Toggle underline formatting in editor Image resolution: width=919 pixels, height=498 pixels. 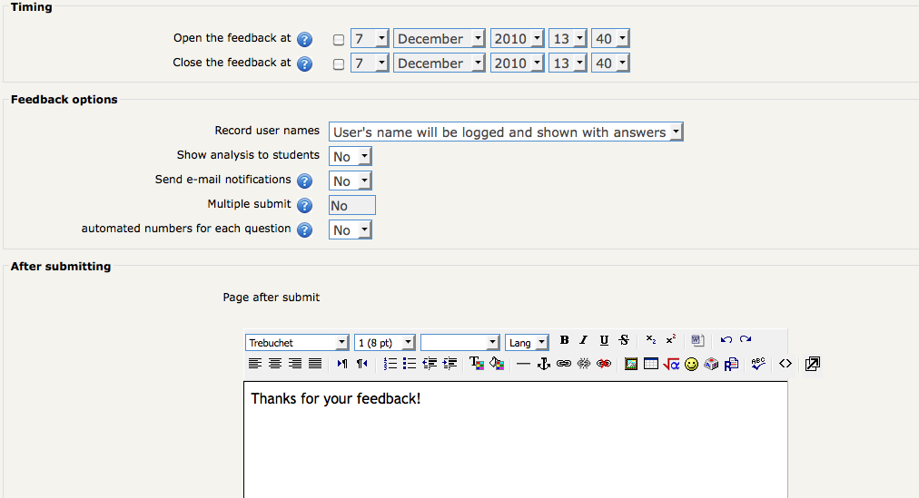pos(604,340)
